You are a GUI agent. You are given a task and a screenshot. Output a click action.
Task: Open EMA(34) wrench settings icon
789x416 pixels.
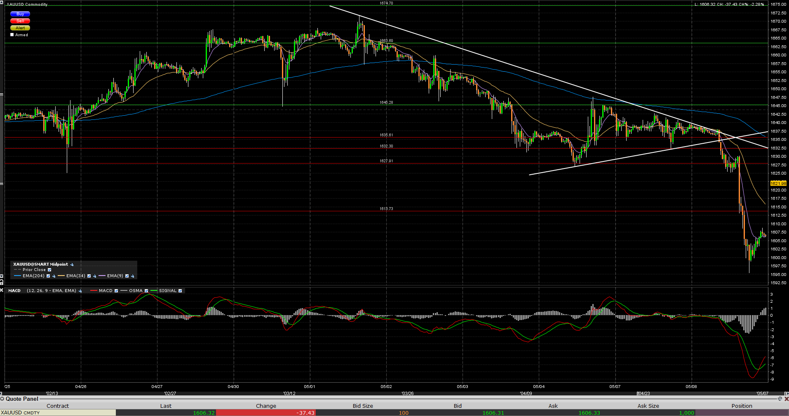pos(94,276)
